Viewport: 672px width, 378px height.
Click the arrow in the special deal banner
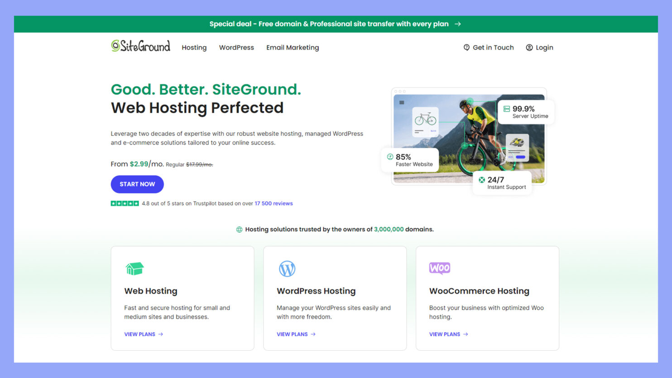pos(457,24)
